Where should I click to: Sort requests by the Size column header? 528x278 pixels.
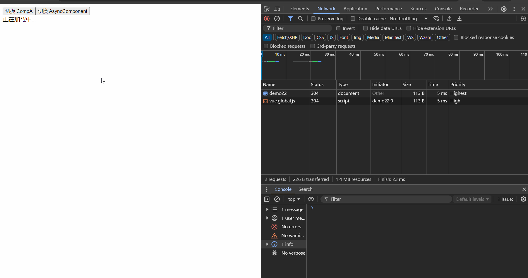[413, 85]
